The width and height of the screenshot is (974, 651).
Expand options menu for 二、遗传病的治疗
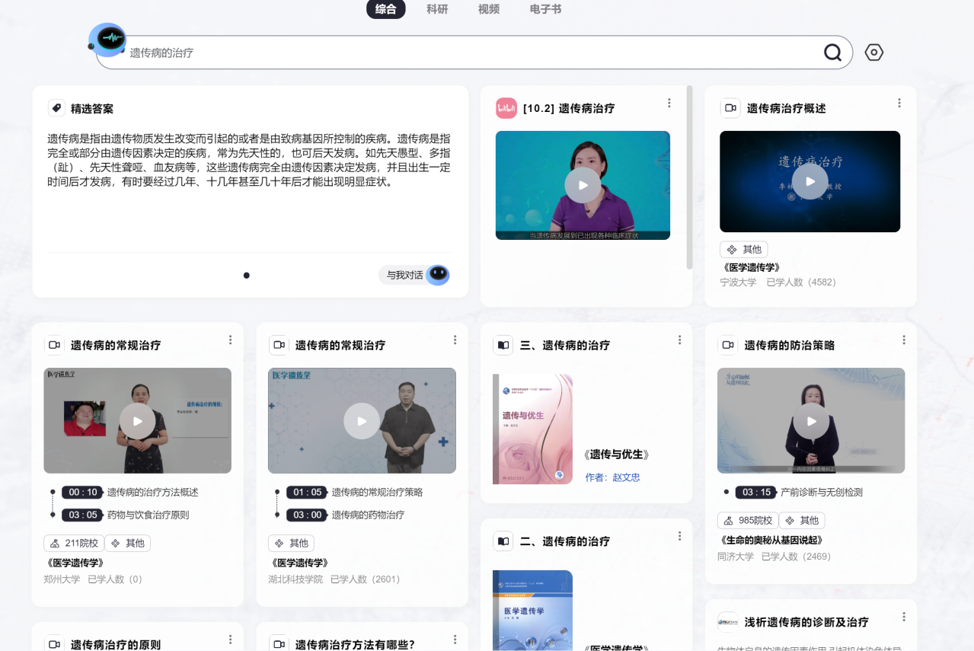pyautogui.click(x=679, y=536)
